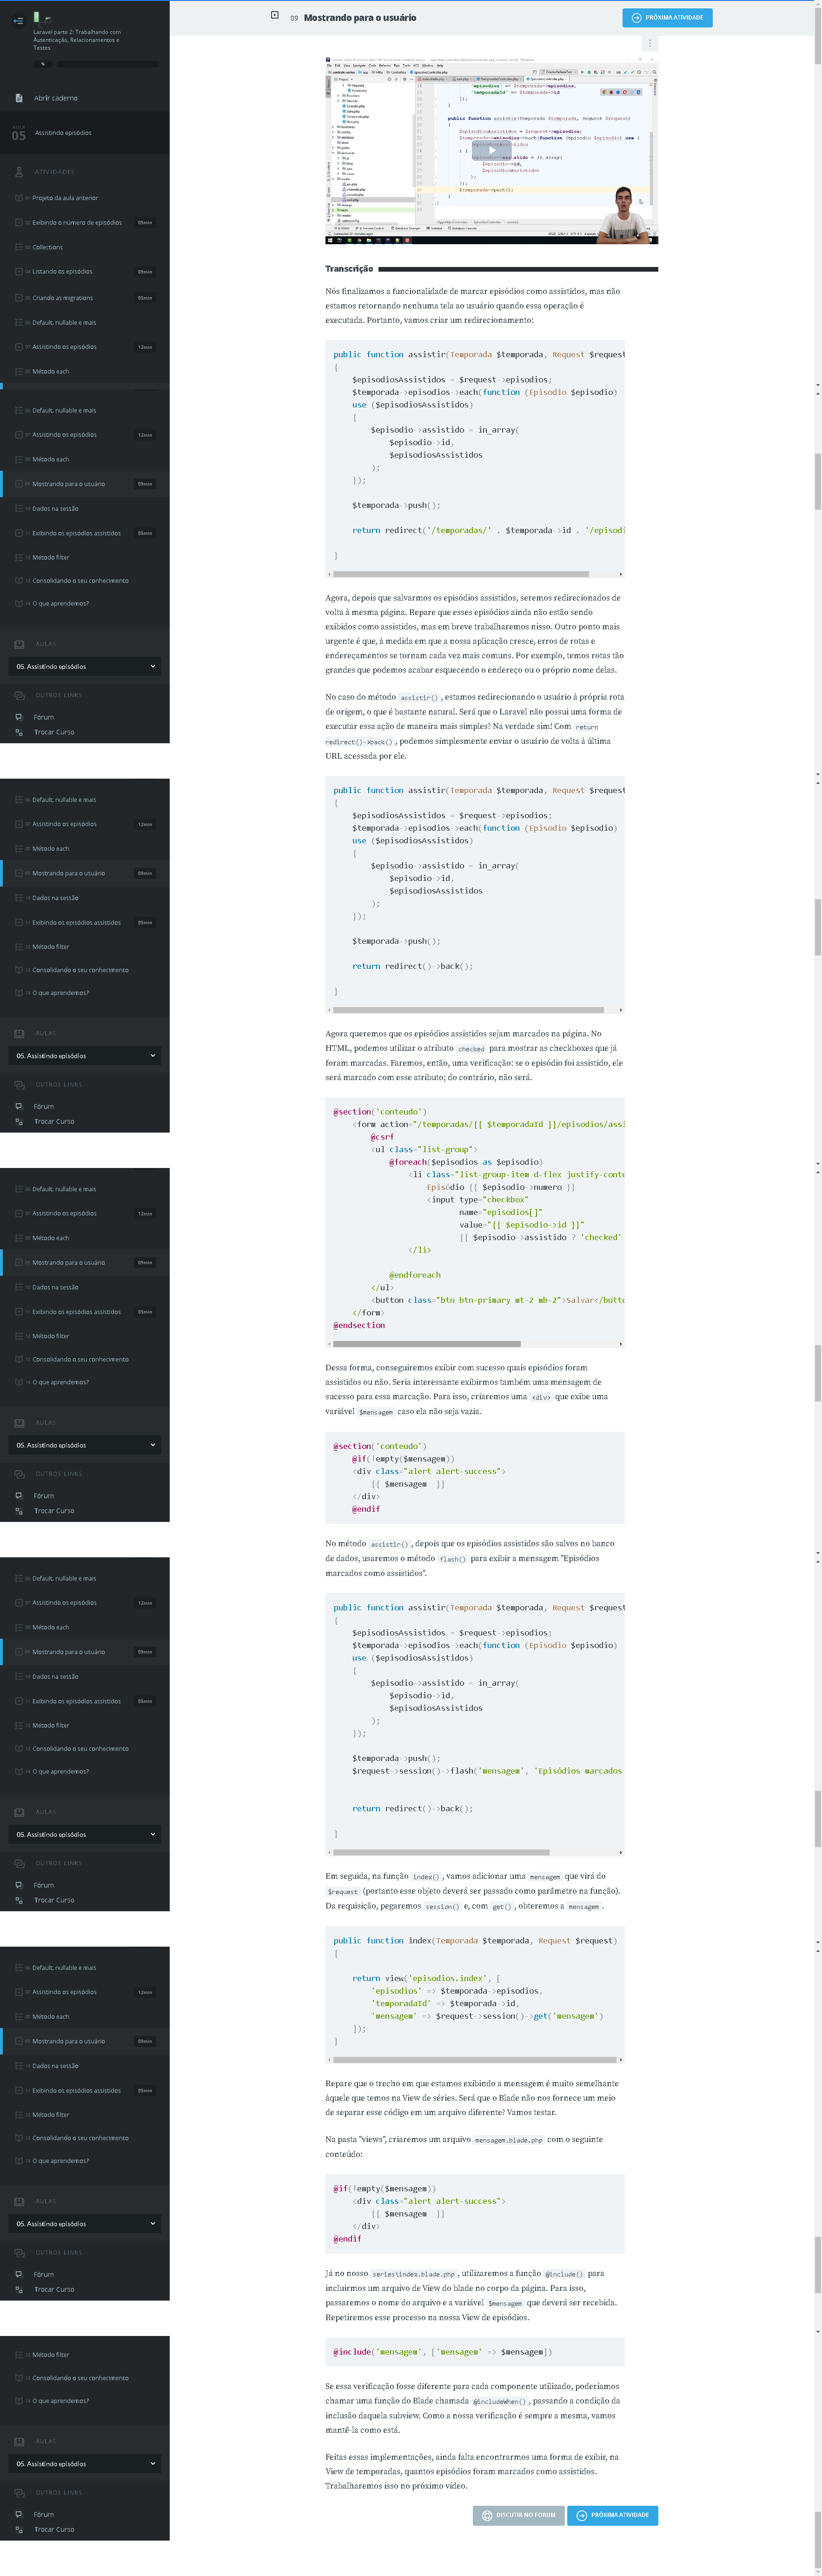Image resolution: width=822 pixels, height=2576 pixels.
Task: Select 'Listando os episódios' activity
Action: [x=62, y=271]
